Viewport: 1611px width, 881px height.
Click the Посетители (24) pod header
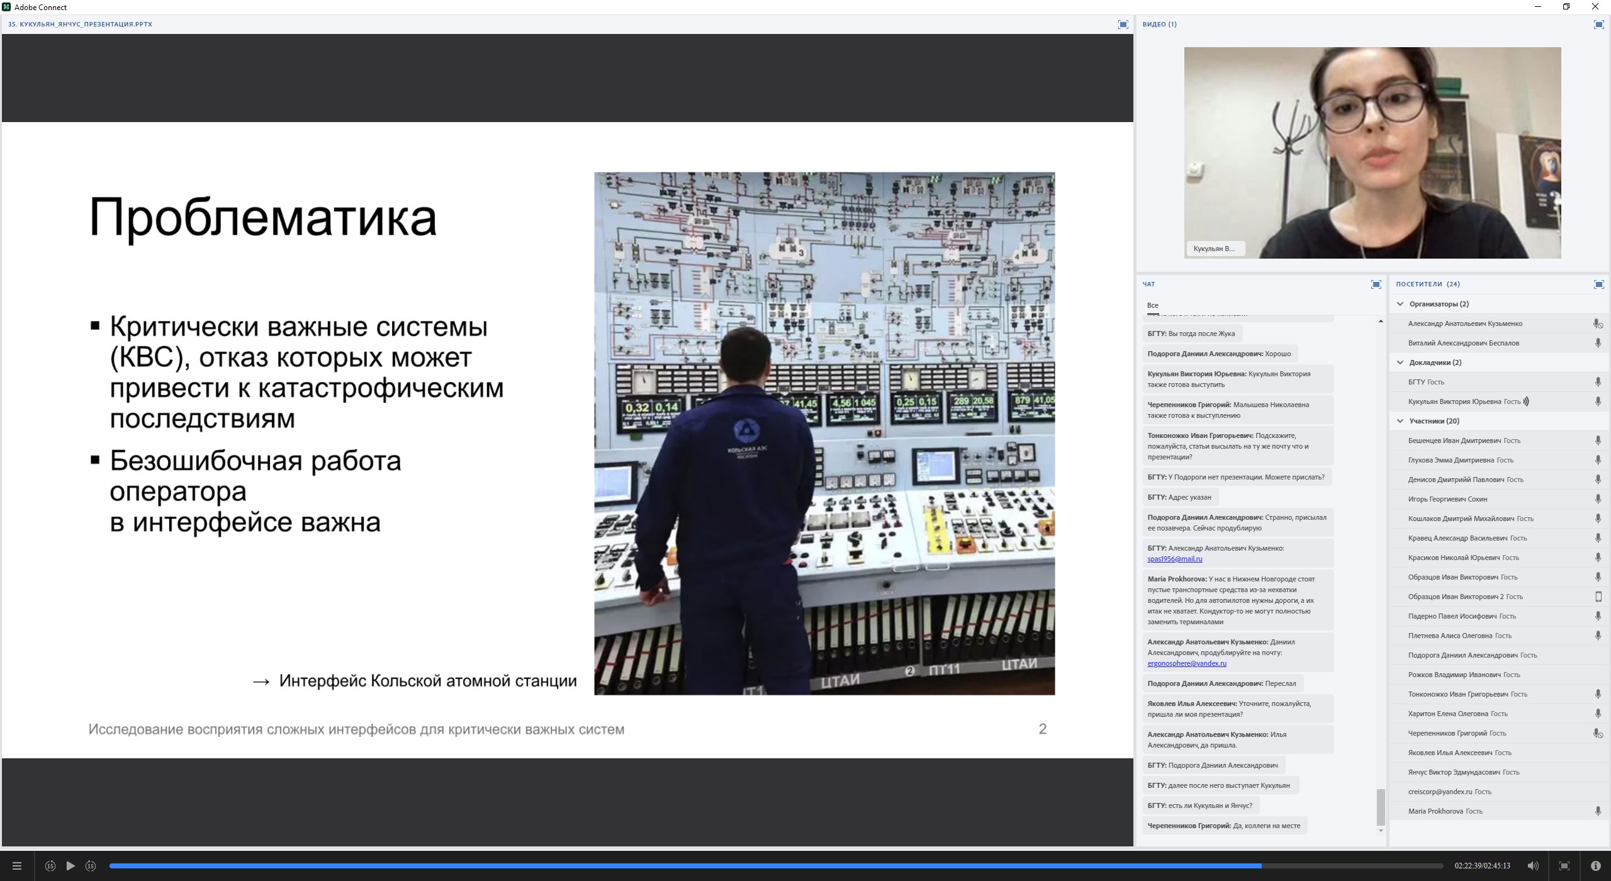[1428, 284]
